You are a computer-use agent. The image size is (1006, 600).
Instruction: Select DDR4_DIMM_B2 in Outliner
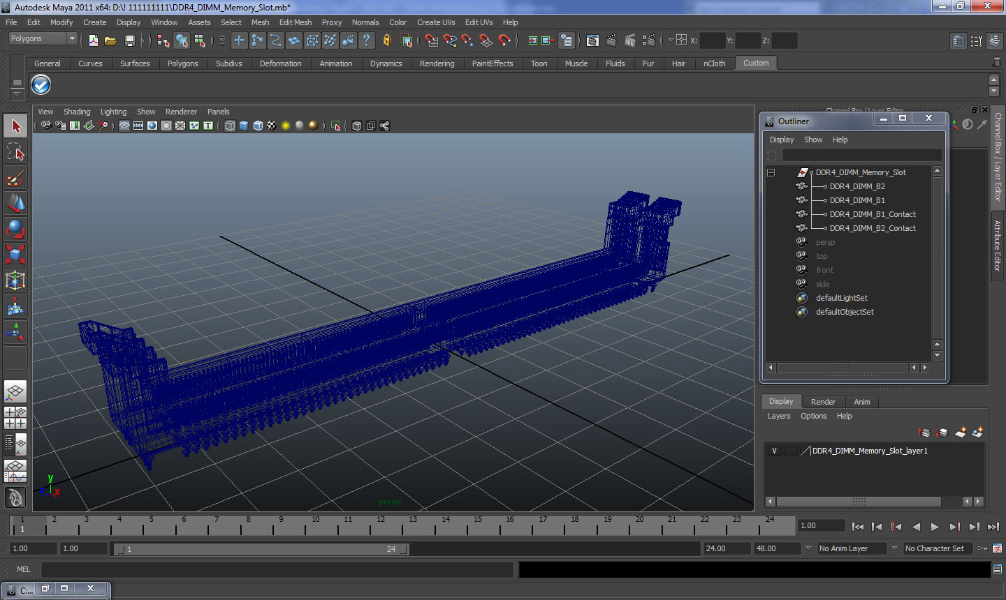coord(857,186)
